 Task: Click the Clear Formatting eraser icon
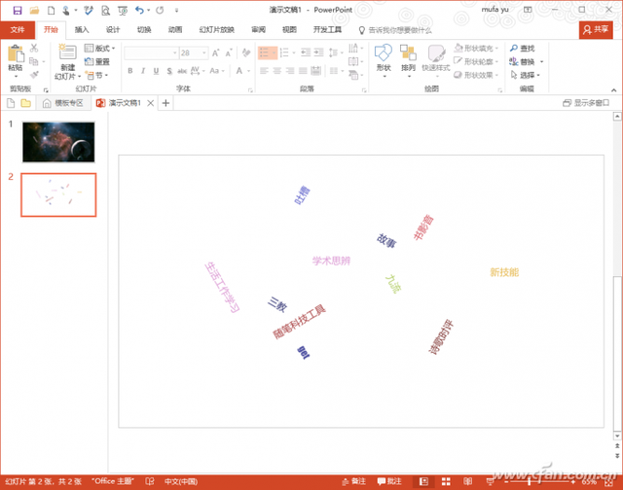click(246, 52)
